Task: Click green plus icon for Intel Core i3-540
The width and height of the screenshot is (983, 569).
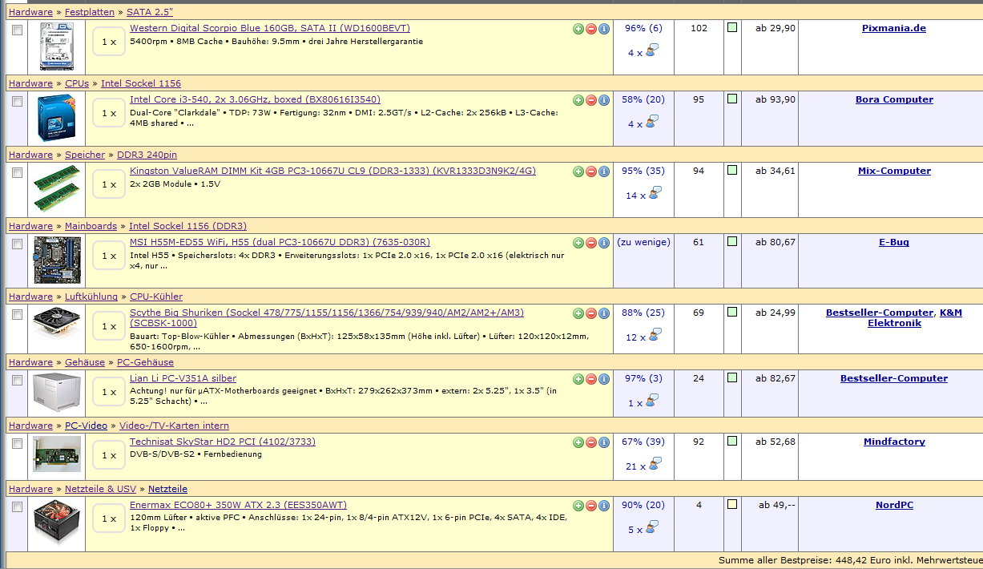Action: point(578,100)
